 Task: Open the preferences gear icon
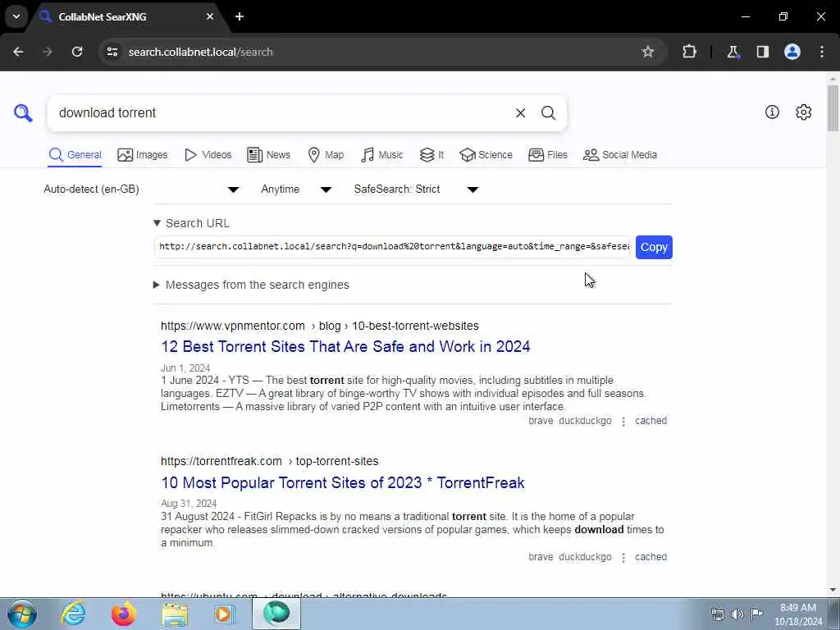point(803,112)
